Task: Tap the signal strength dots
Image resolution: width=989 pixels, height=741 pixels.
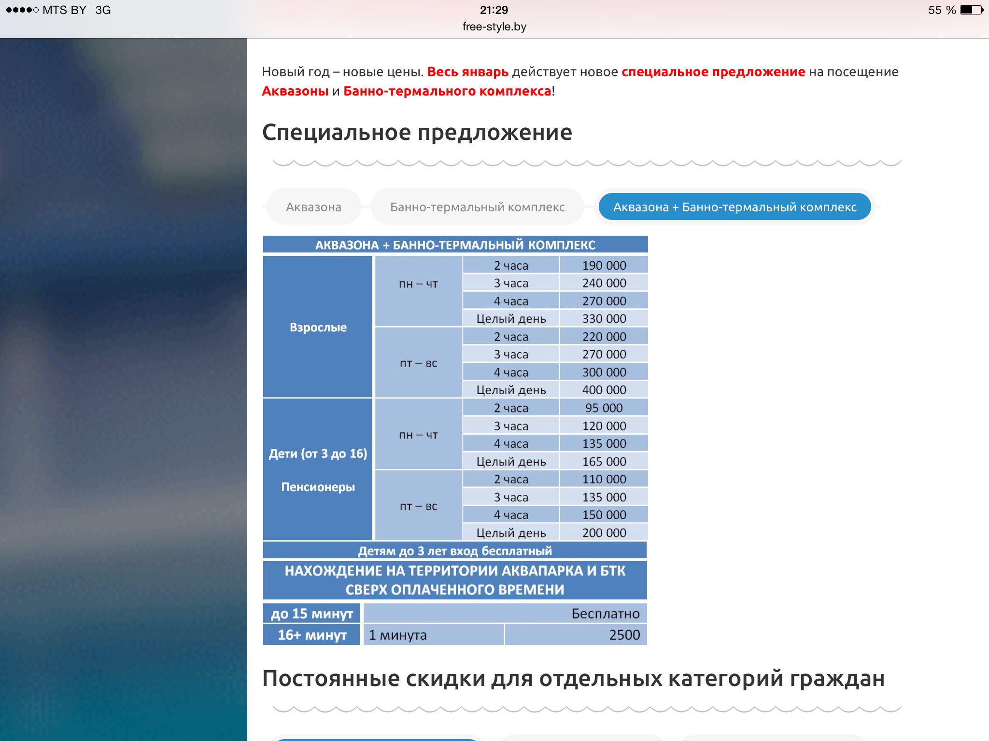Action: point(22,10)
